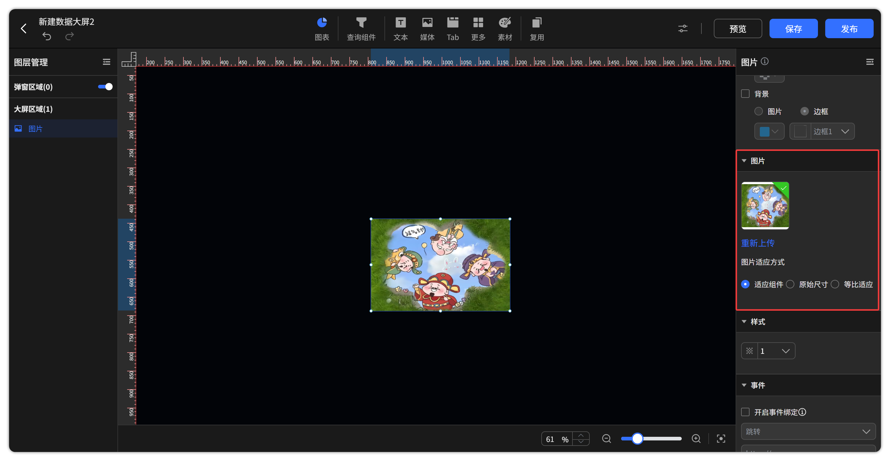Click the 预览 preview button
Image resolution: width=890 pixels, height=458 pixels.
[x=738, y=28]
